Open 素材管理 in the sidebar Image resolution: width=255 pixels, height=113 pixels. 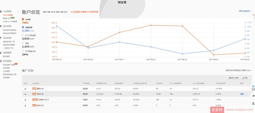6,56
